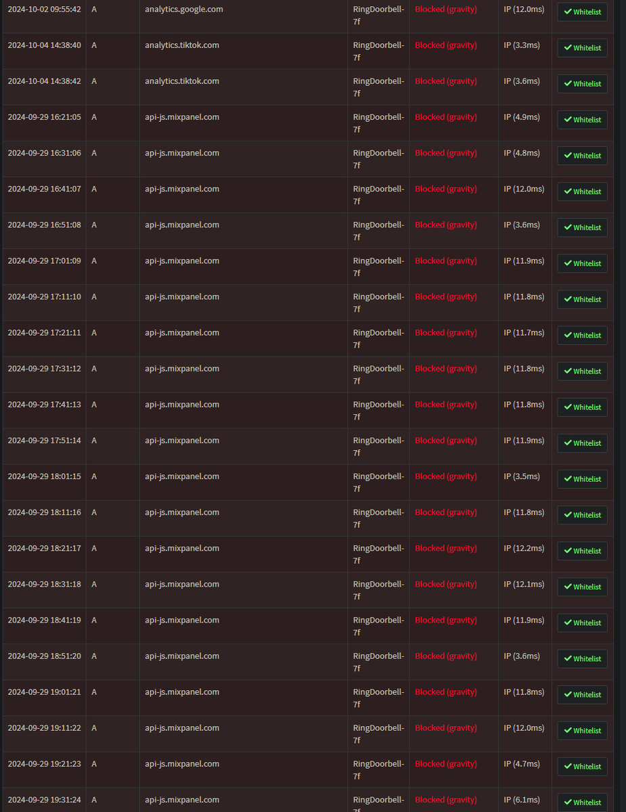Select timestamp 2024-09-29 17:11:10
Image resolution: width=626 pixels, height=812 pixels.
point(44,296)
